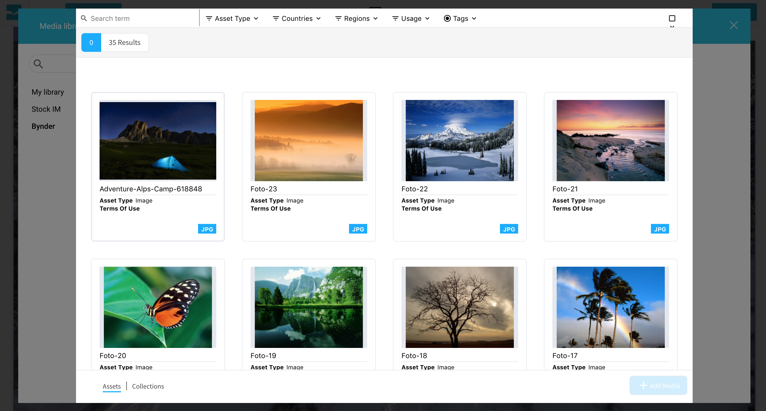Viewport: 766px width, 411px height.
Task: Click the Media library sidebar search icon
Action: (38, 64)
